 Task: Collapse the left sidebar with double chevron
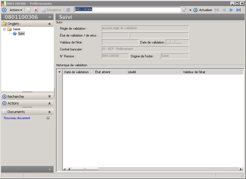click(x=50, y=17)
